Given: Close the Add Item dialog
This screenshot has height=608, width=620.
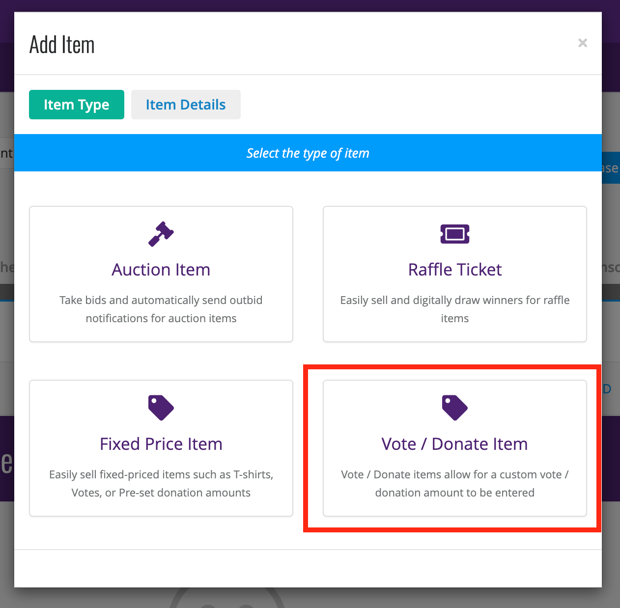Looking at the screenshot, I should click(x=583, y=43).
